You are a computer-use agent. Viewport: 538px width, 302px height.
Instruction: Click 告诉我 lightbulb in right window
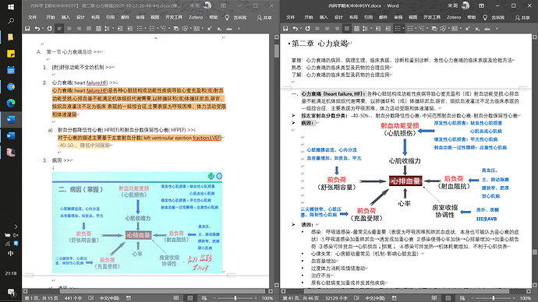(x=485, y=17)
